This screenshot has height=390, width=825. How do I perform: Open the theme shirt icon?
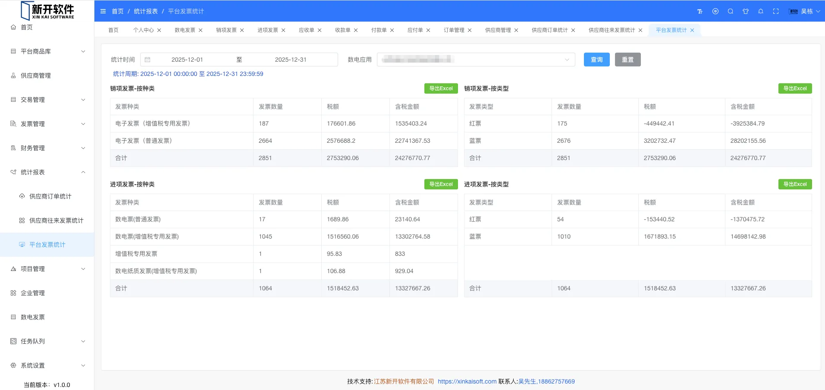coord(746,11)
